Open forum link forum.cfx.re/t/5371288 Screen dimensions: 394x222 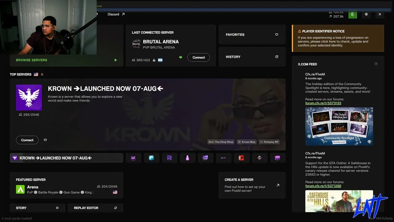pyautogui.click(x=323, y=186)
